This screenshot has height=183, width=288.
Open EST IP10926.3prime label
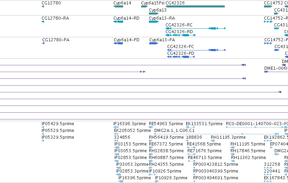[171, 178]
